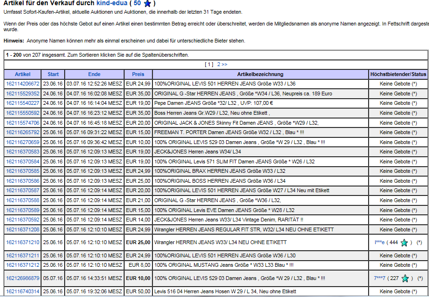The width and height of the screenshot is (429, 297).
Task: Click the current page indicator [ 1 ]
Action: pyautogui.click(x=209, y=64)
